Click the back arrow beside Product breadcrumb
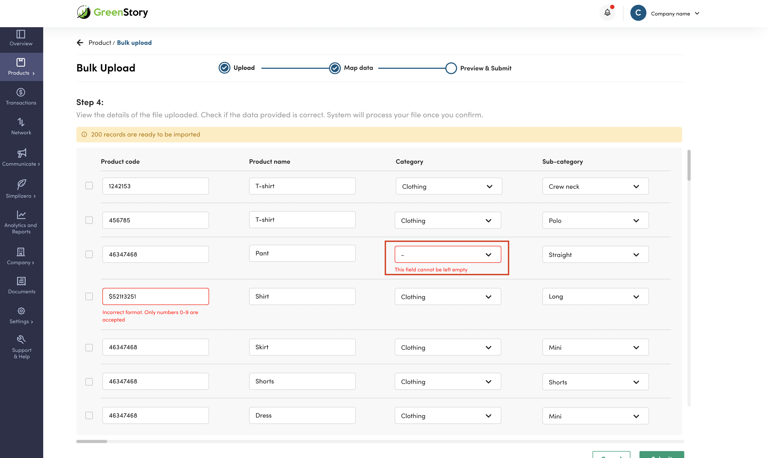The width and height of the screenshot is (768, 458). tap(80, 43)
